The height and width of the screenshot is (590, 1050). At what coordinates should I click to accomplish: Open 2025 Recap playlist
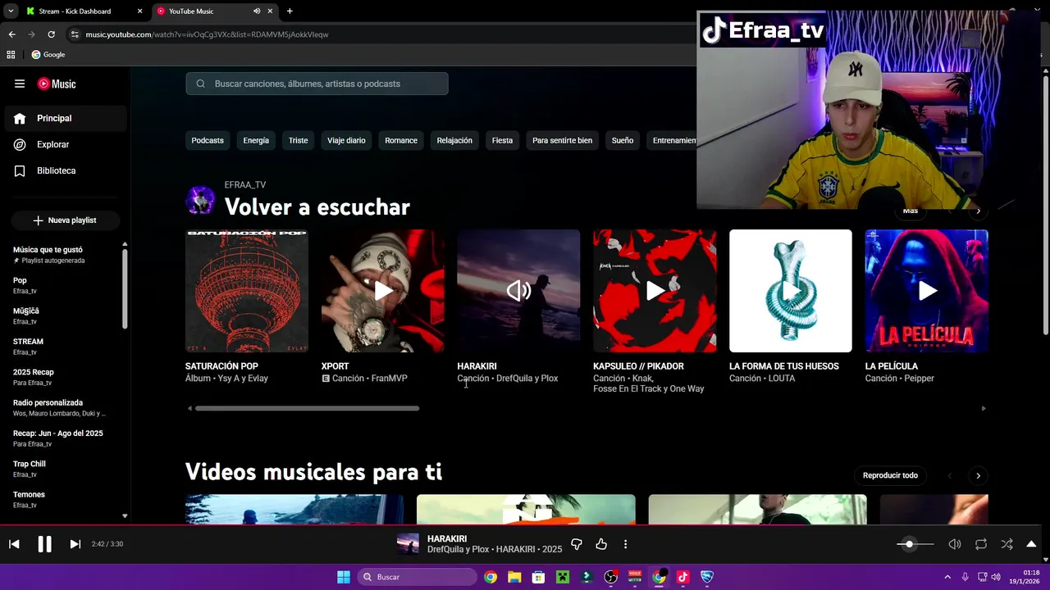66,377
